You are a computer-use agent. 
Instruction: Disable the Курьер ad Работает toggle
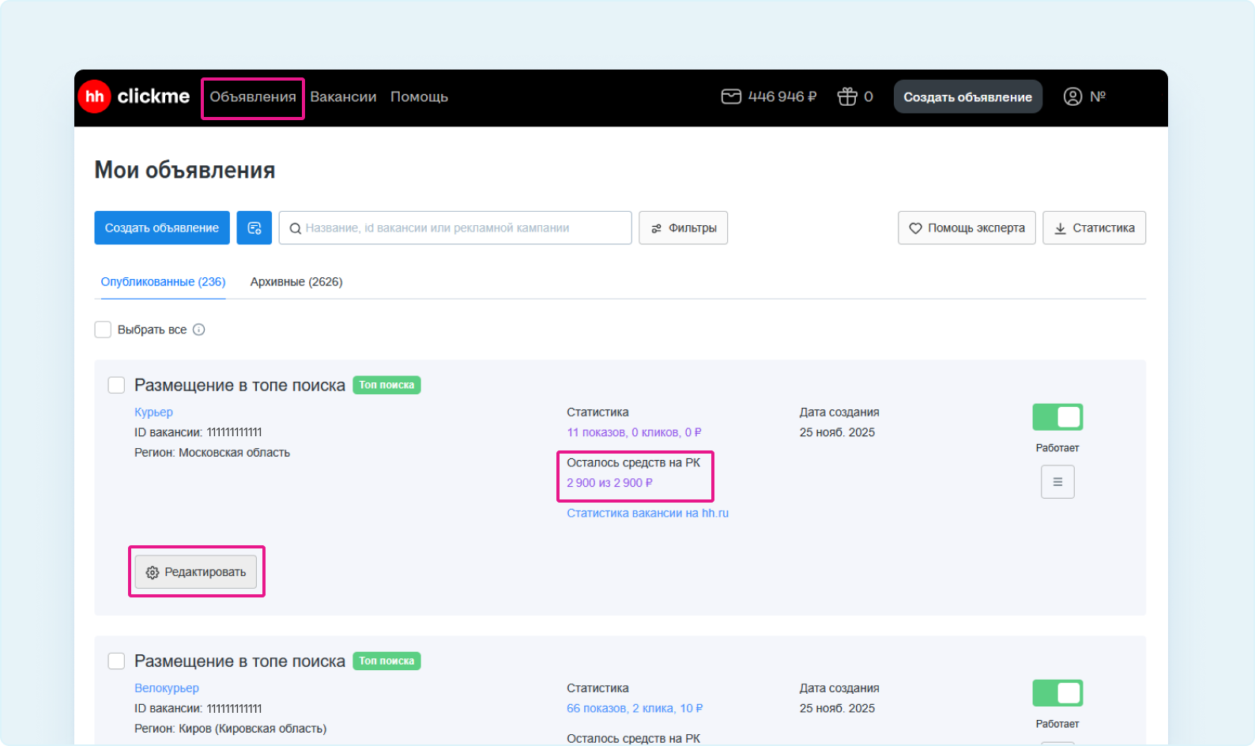pyautogui.click(x=1057, y=417)
